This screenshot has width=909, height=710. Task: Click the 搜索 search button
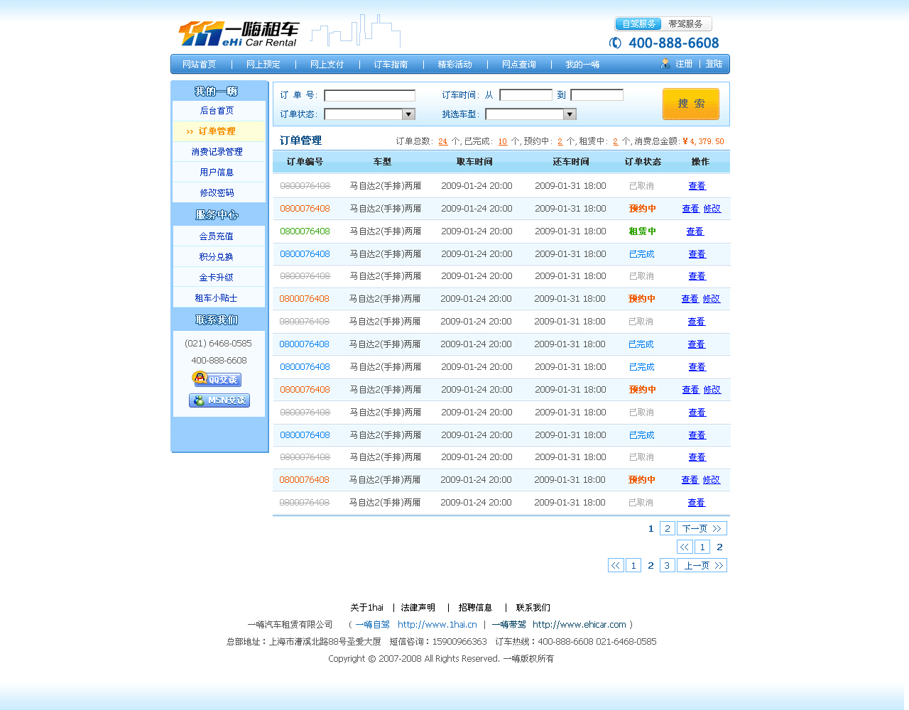coord(691,104)
